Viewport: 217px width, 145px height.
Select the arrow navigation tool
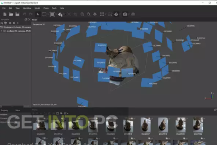pos(38,14)
